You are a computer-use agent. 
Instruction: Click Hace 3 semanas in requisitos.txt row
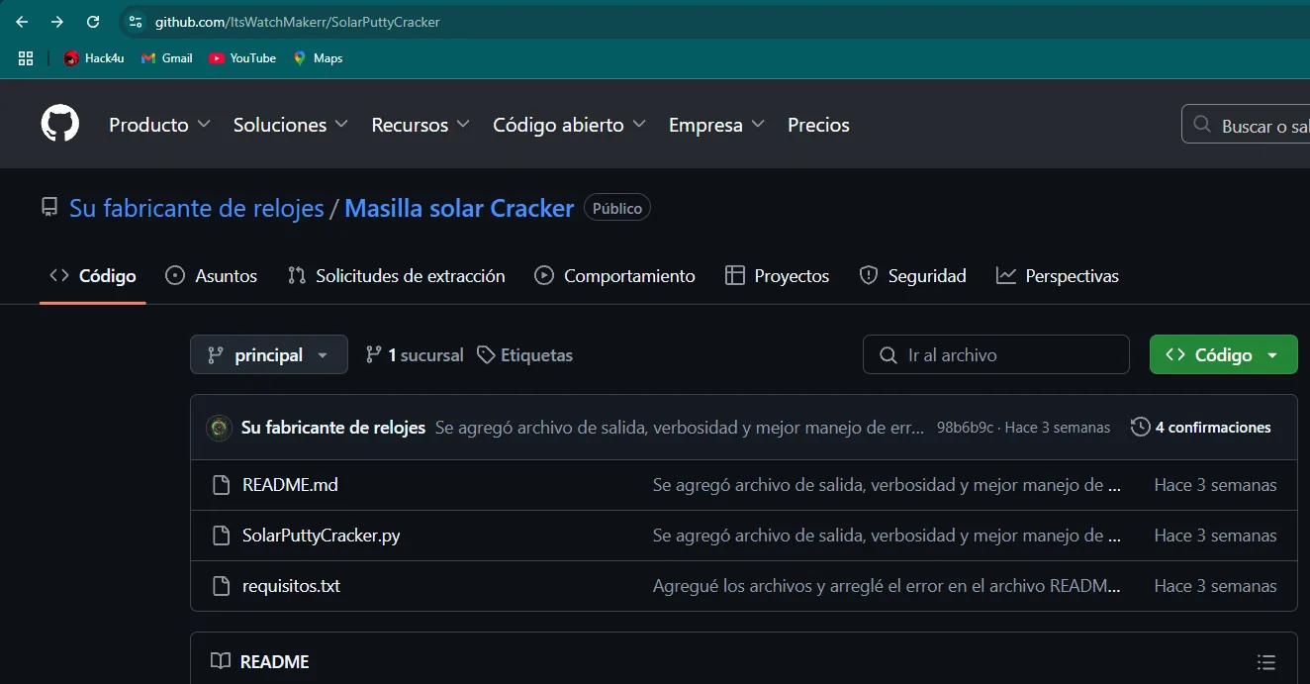click(1215, 586)
